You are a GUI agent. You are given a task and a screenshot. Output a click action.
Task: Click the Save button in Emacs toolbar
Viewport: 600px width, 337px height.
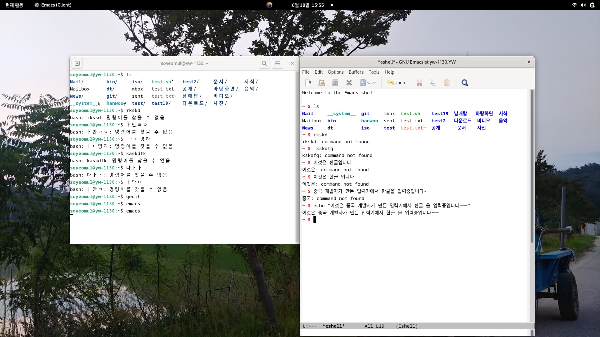368,83
